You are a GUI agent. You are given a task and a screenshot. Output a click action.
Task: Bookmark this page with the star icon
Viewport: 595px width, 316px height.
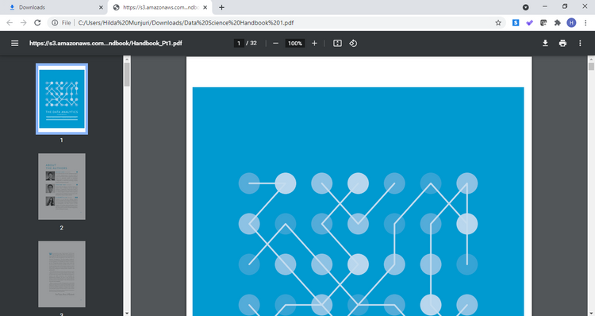498,23
